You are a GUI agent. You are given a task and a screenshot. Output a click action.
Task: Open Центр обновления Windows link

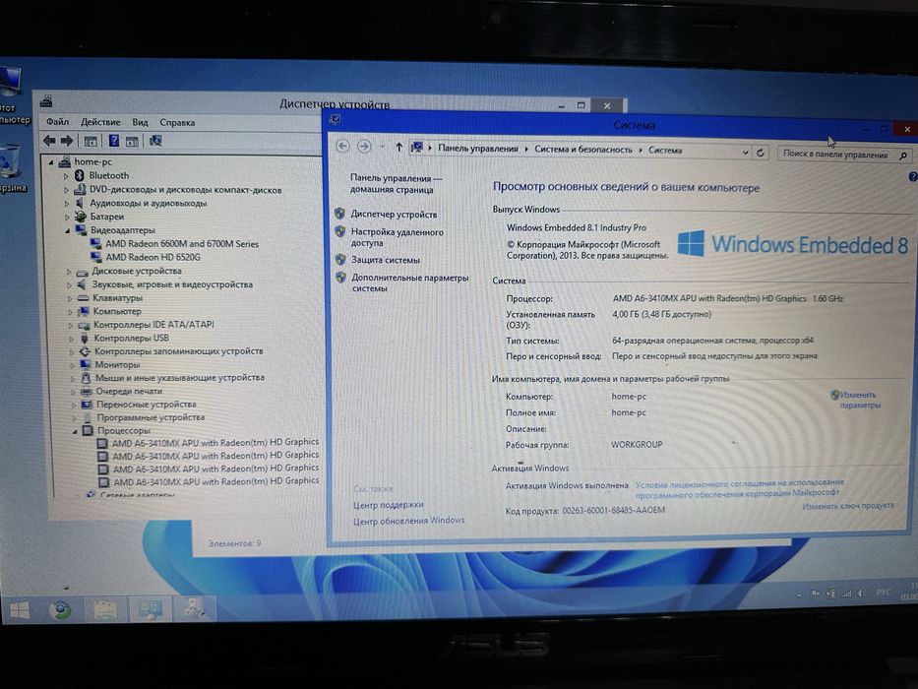pyautogui.click(x=408, y=521)
